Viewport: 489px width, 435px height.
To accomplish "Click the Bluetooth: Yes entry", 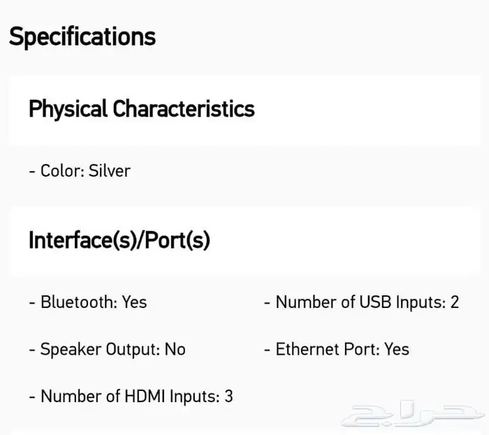I will click(x=87, y=302).
